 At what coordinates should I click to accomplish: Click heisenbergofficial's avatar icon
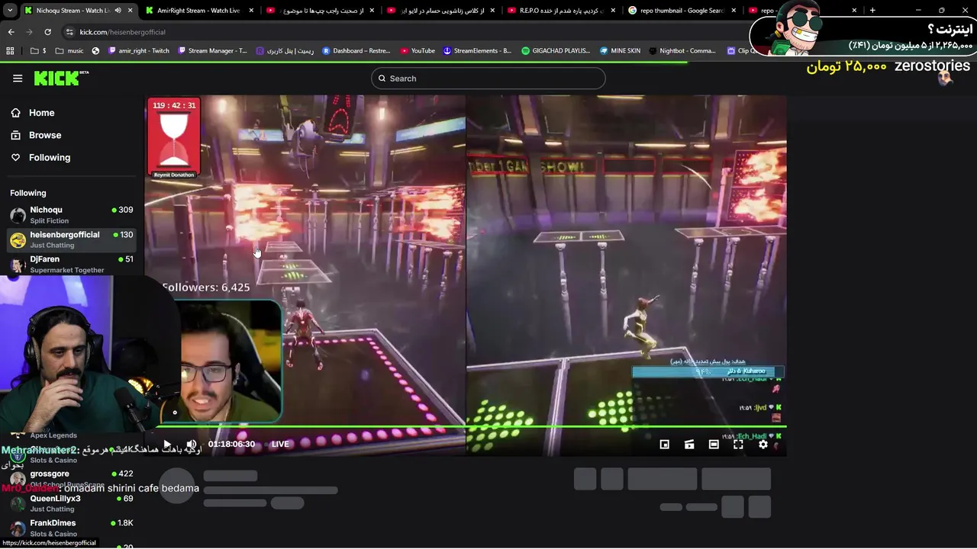click(x=18, y=240)
